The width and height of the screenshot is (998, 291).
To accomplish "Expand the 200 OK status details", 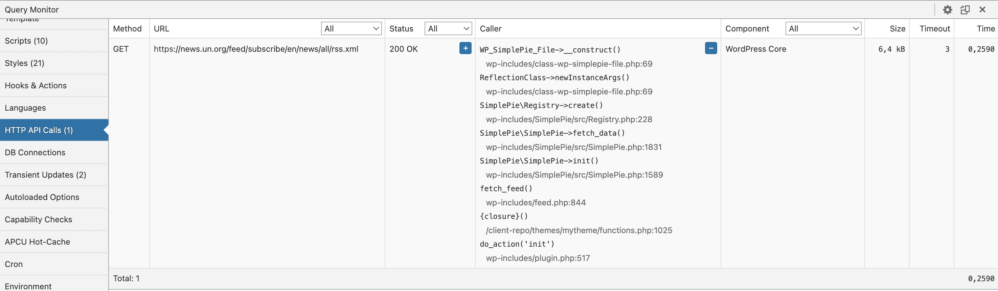I will 465,48.
